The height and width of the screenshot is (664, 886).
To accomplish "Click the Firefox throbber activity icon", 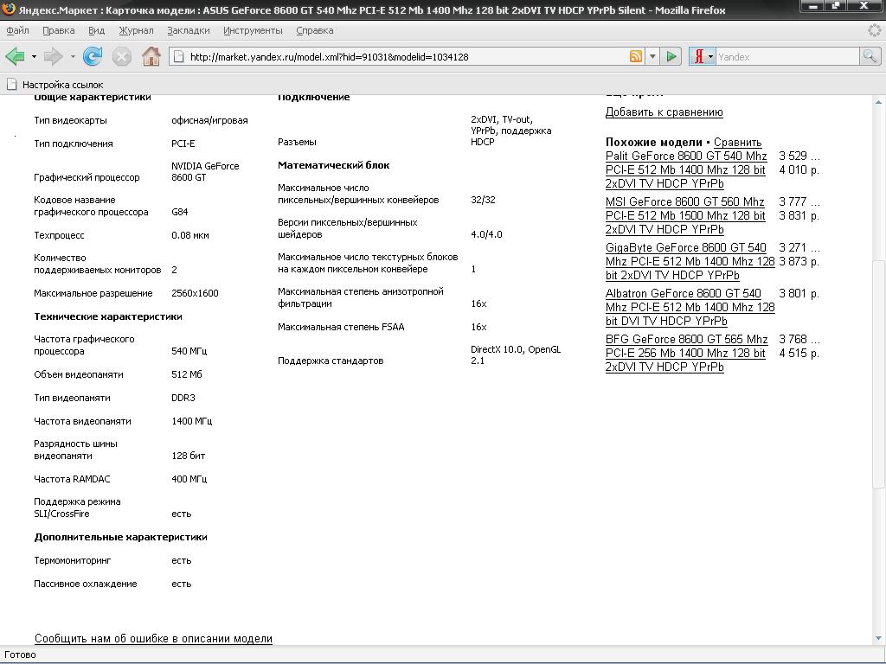I will pyautogui.click(x=874, y=30).
